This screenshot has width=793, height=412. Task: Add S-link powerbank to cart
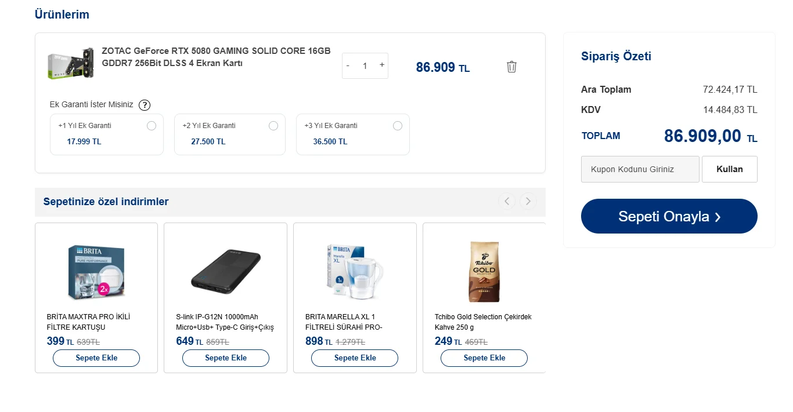[x=226, y=358]
